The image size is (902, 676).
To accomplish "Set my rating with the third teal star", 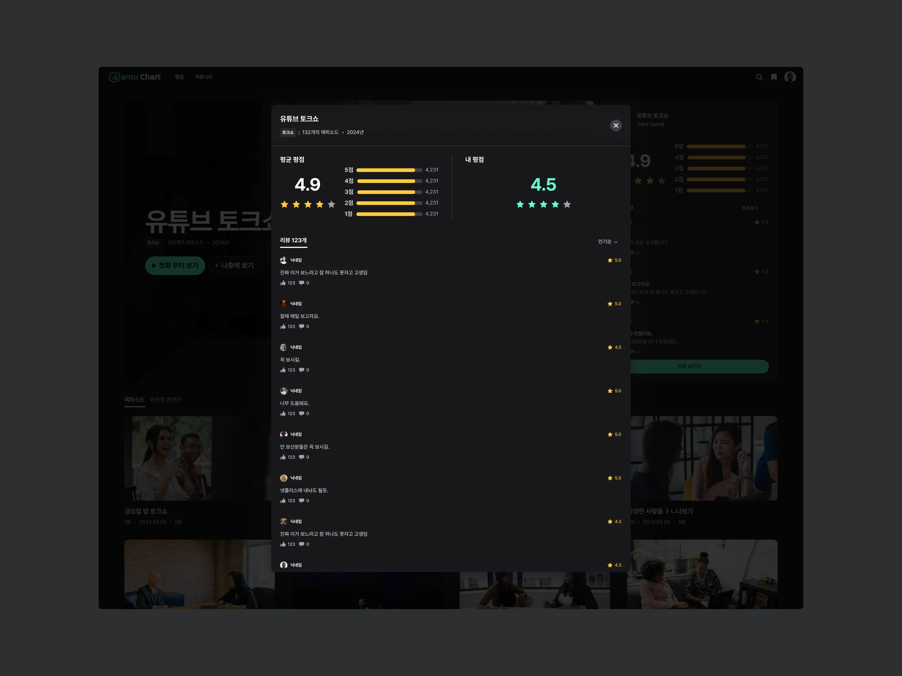I will click(543, 204).
